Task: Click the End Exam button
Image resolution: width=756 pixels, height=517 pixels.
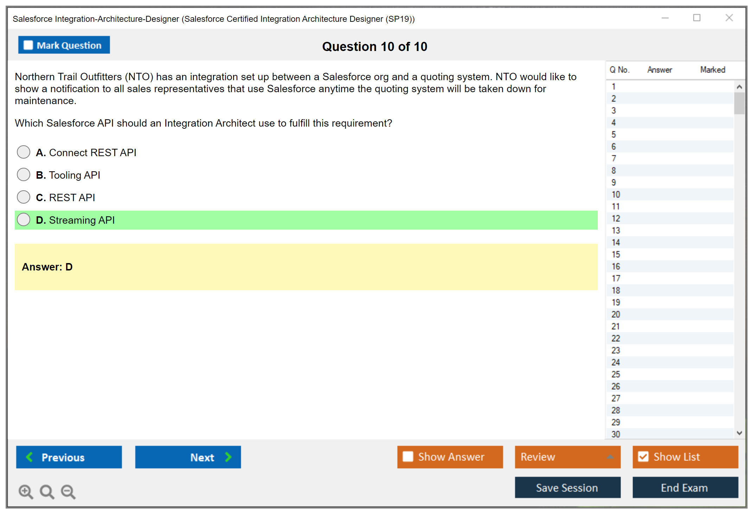Action: [x=685, y=487]
